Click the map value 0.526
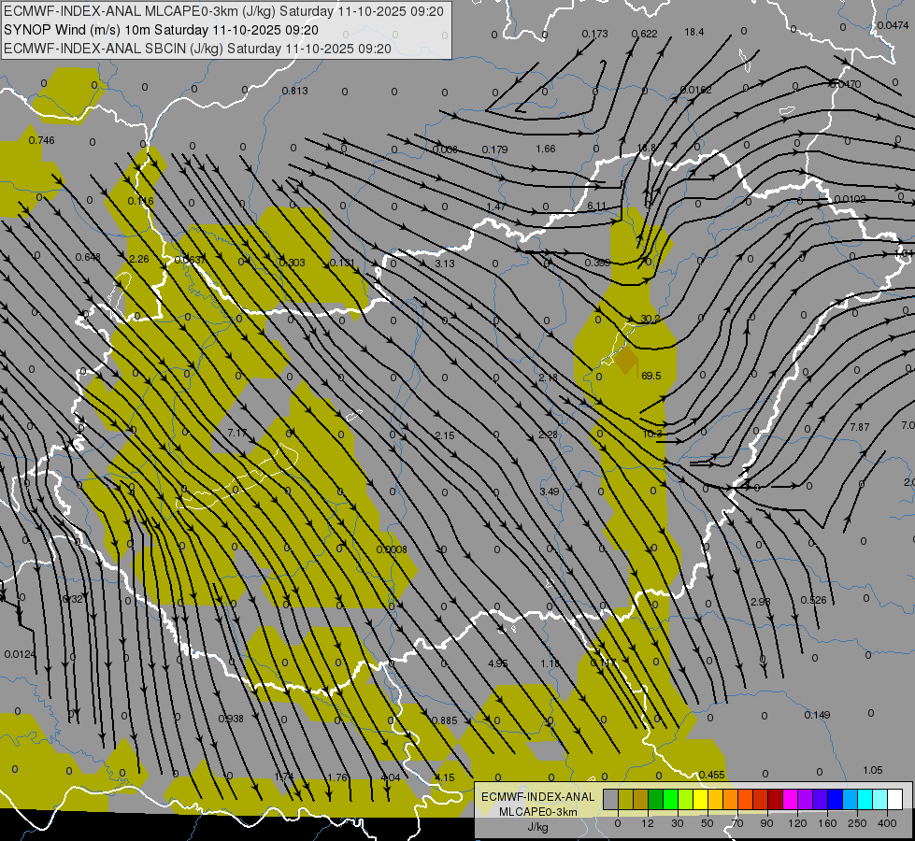This screenshot has width=915, height=841. pos(813,600)
